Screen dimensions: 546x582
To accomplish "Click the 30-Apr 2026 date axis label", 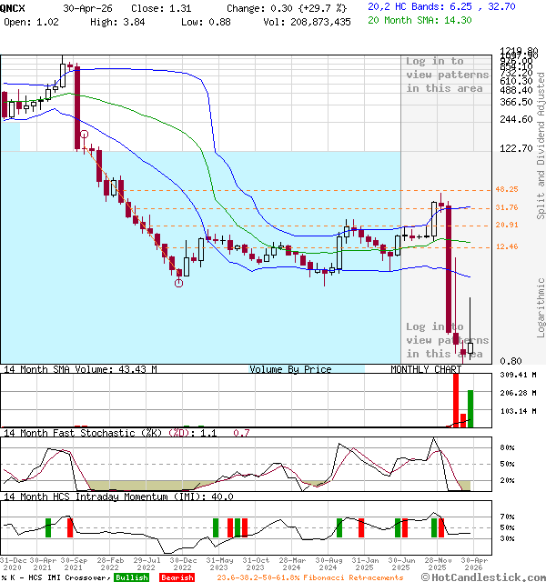I will [x=474, y=564].
